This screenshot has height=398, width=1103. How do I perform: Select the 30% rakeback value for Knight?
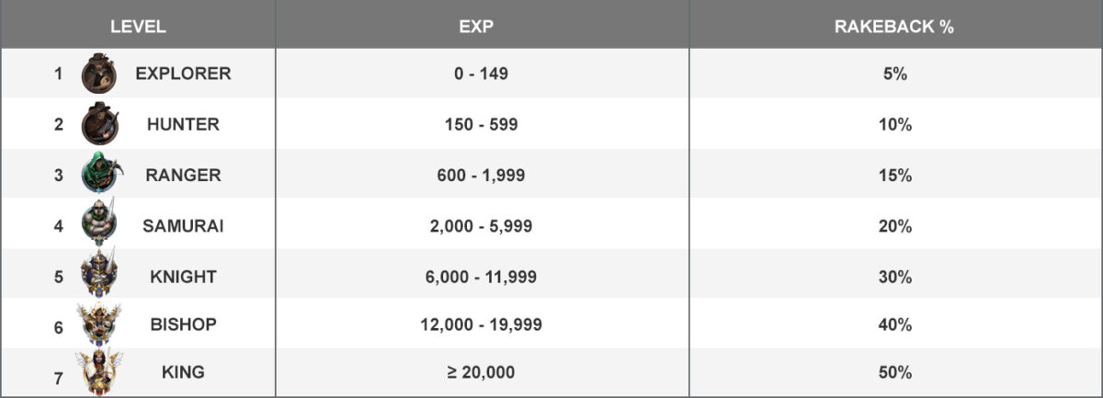click(x=894, y=277)
